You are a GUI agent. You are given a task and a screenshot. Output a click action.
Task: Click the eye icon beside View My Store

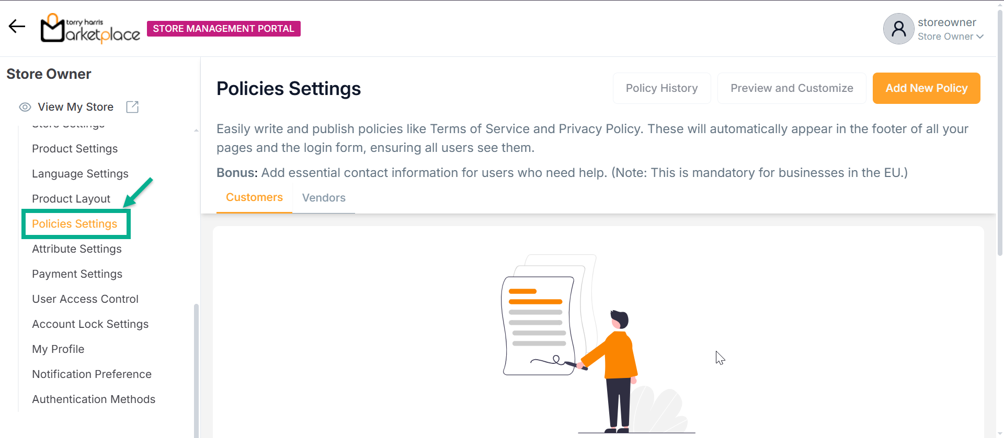25,107
